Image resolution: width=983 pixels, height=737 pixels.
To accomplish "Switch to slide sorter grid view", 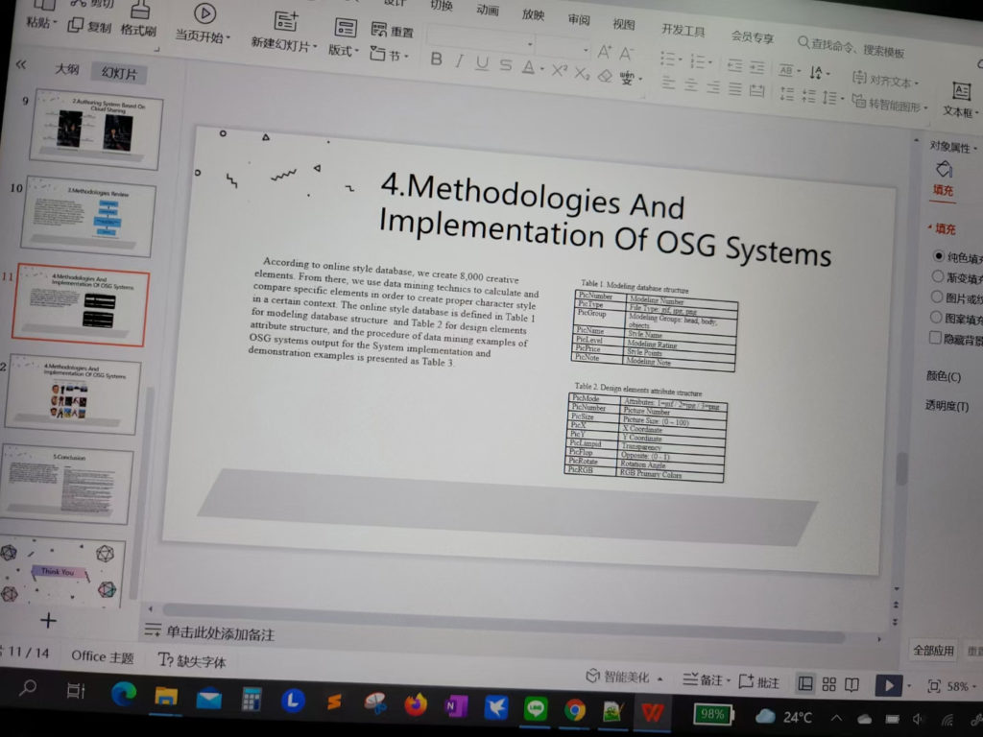I will 828,683.
